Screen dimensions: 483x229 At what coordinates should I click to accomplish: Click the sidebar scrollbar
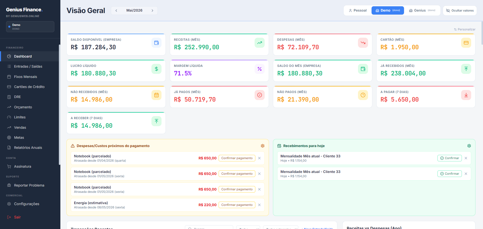point(60,105)
